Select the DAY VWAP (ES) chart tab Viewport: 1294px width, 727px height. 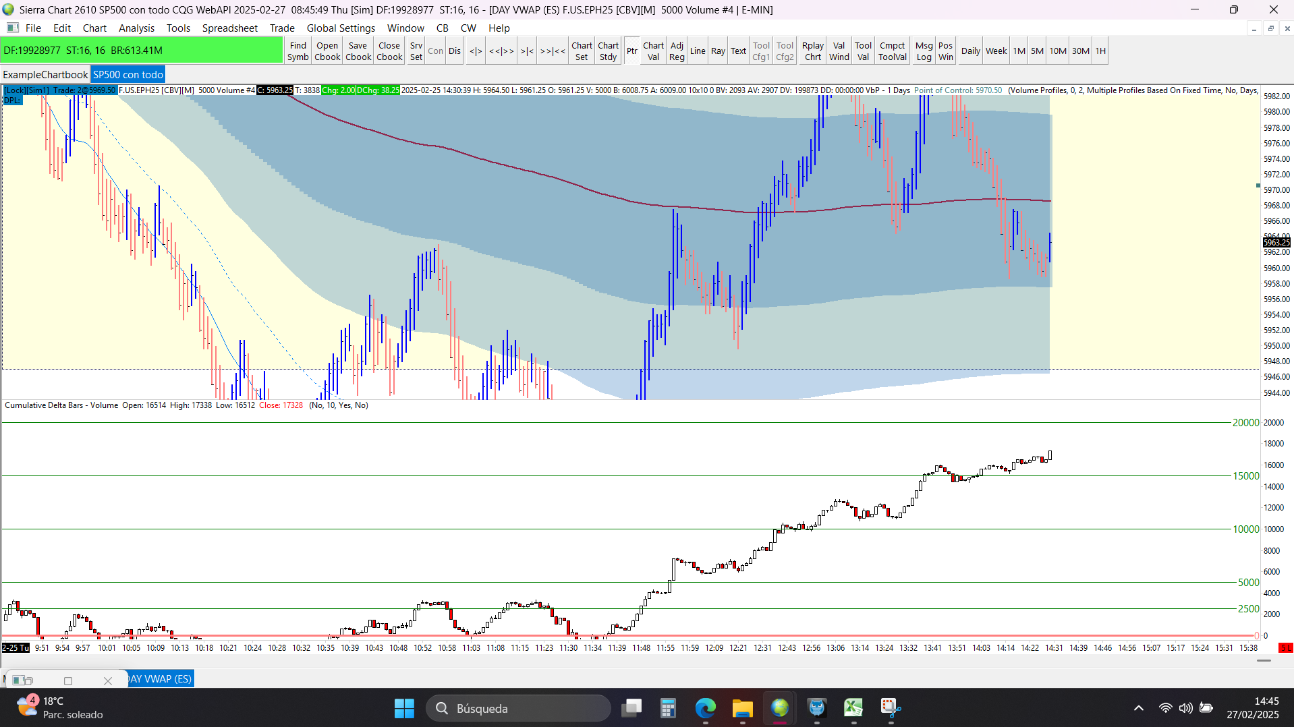(161, 679)
